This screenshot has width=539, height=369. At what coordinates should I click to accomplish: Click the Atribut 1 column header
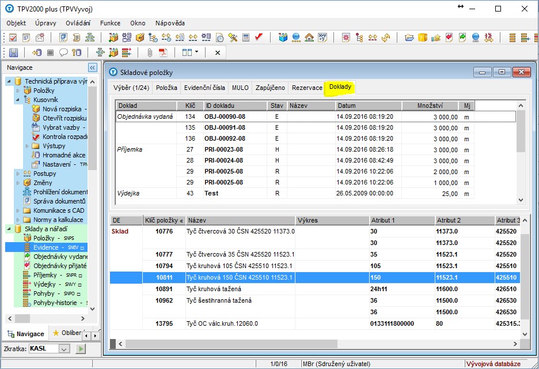click(401, 220)
